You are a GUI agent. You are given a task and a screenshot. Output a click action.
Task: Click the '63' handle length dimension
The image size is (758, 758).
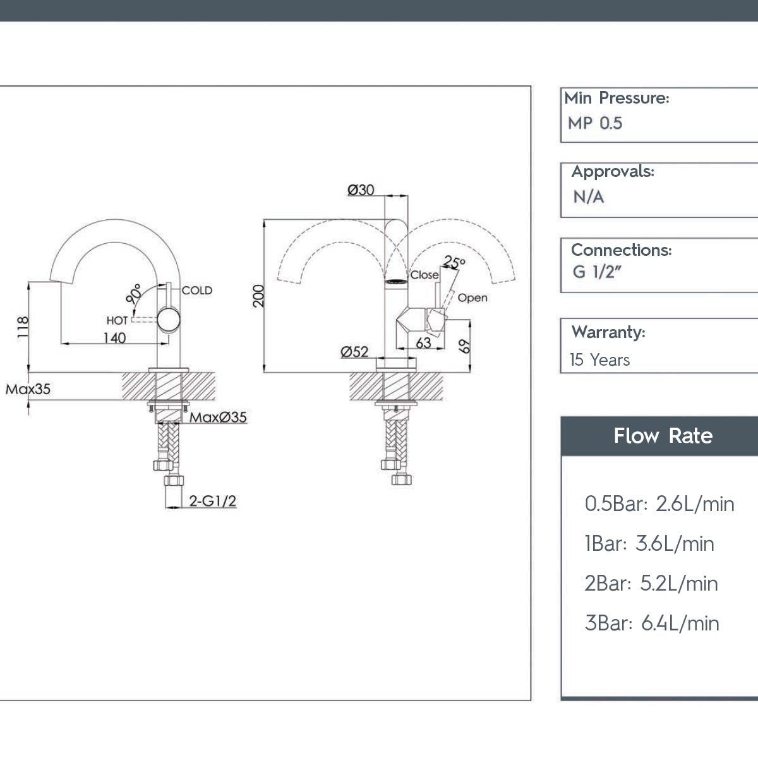(x=423, y=343)
